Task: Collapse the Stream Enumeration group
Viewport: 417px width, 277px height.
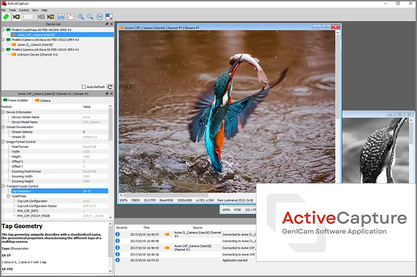Action: tap(3, 127)
